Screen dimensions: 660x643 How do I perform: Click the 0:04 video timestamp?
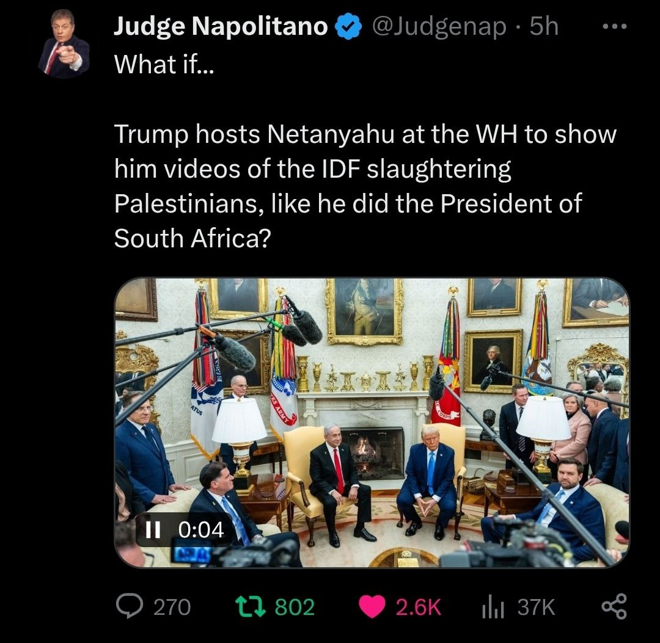pos(201,530)
